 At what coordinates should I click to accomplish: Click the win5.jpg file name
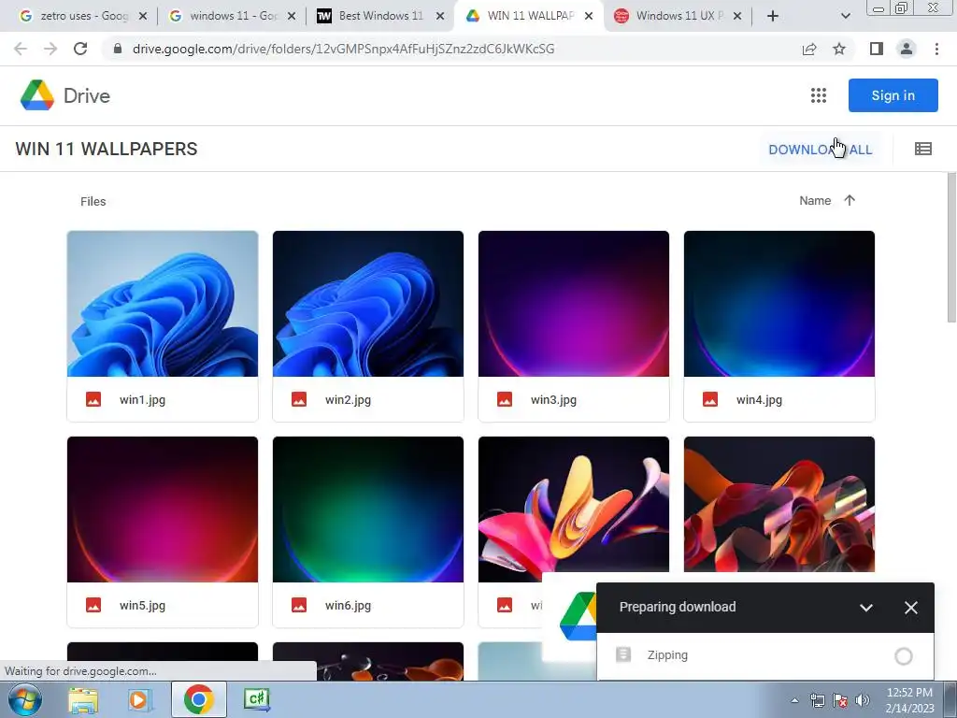142,606
